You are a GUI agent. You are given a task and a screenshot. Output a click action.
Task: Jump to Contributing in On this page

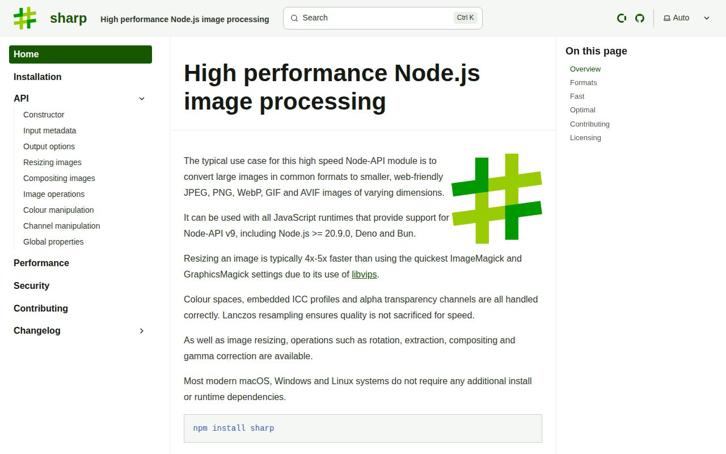click(590, 124)
